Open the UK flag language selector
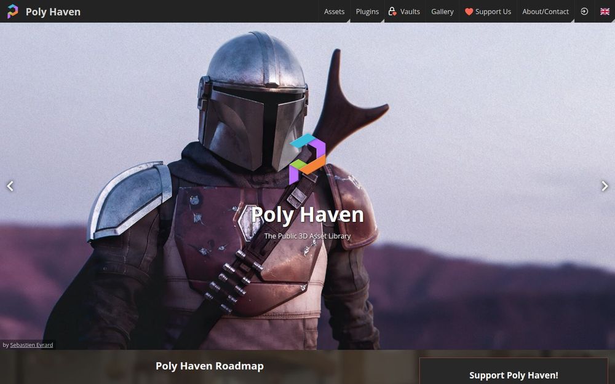 tap(605, 11)
